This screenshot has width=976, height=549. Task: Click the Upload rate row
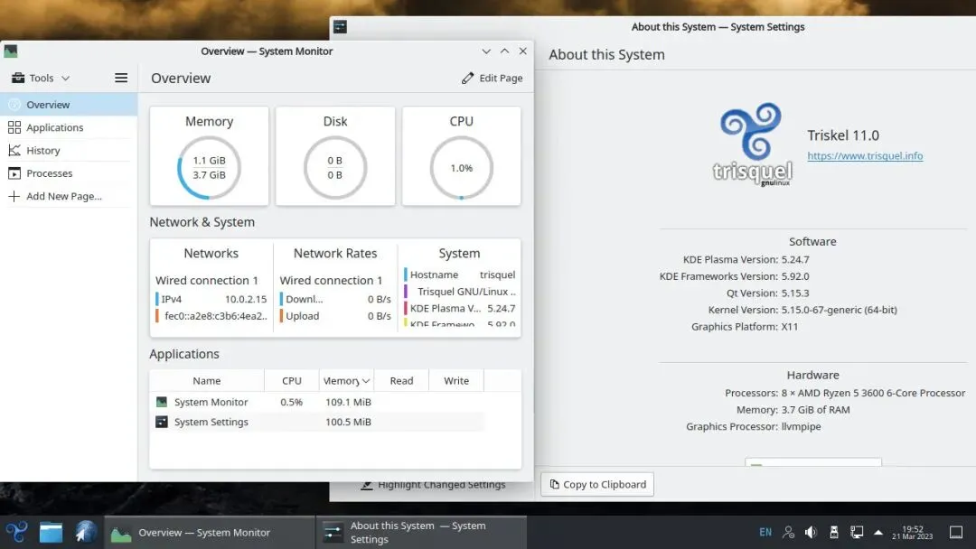tap(336, 316)
